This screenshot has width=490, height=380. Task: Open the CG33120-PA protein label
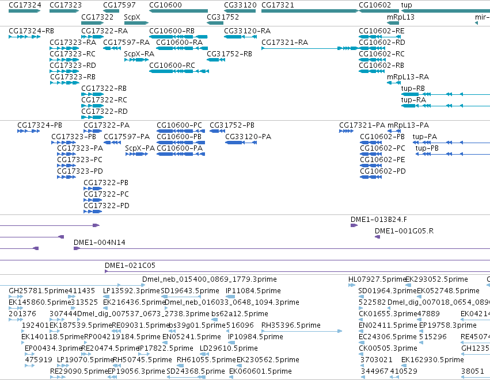click(248, 137)
